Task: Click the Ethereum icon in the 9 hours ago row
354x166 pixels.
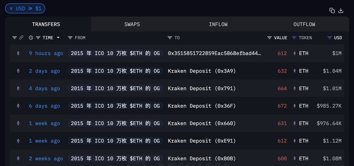Action: (18, 53)
